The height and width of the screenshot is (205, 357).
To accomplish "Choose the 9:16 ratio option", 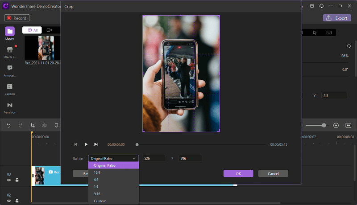I will point(113,194).
